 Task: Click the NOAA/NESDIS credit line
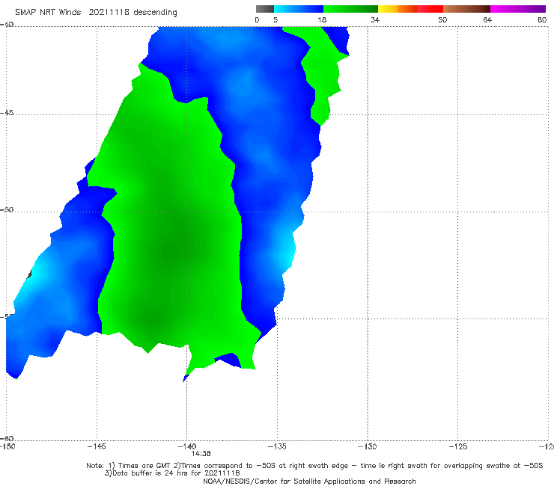tap(309, 482)
